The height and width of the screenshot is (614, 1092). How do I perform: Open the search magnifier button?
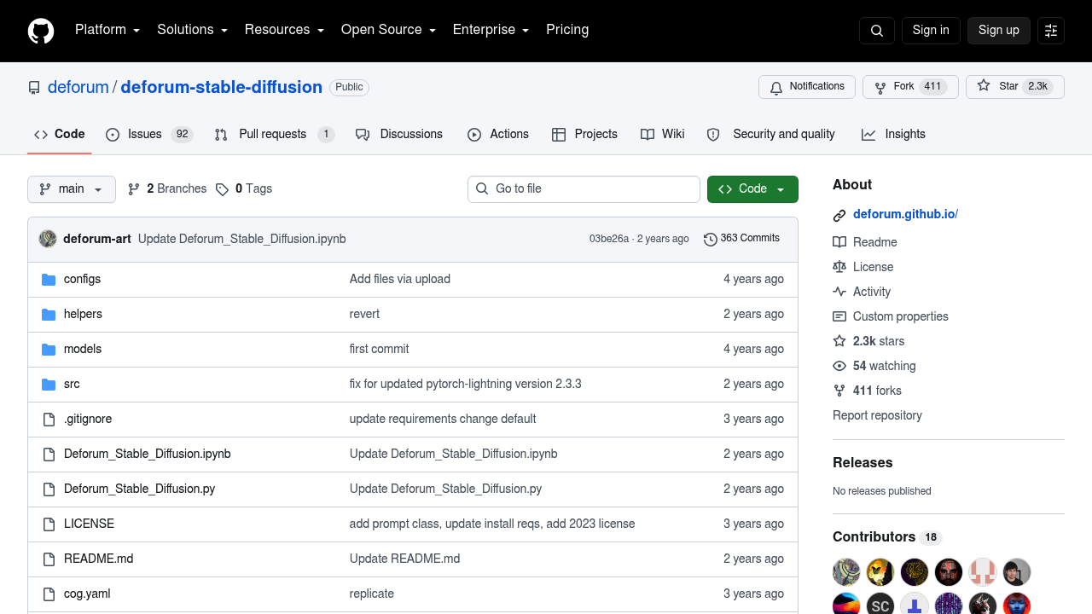[877, 31]
